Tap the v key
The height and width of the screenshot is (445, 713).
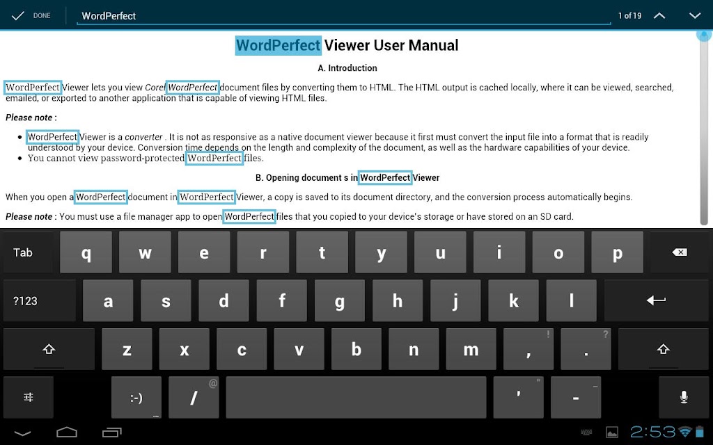click(299, 349)
